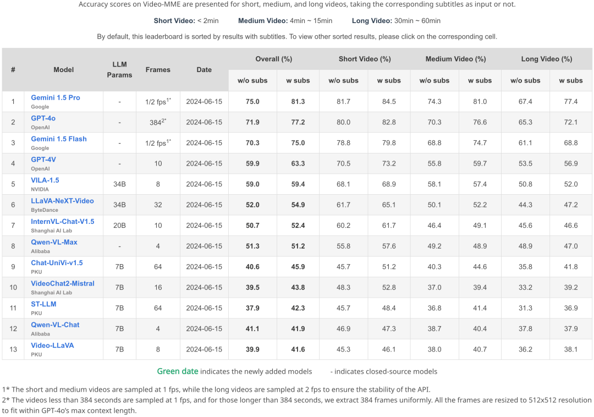This screenshot has height=417, width=594.
Task: Click Gemini 1.5 Pro frames 1/2 fps
Action: (x=158, y=102)
